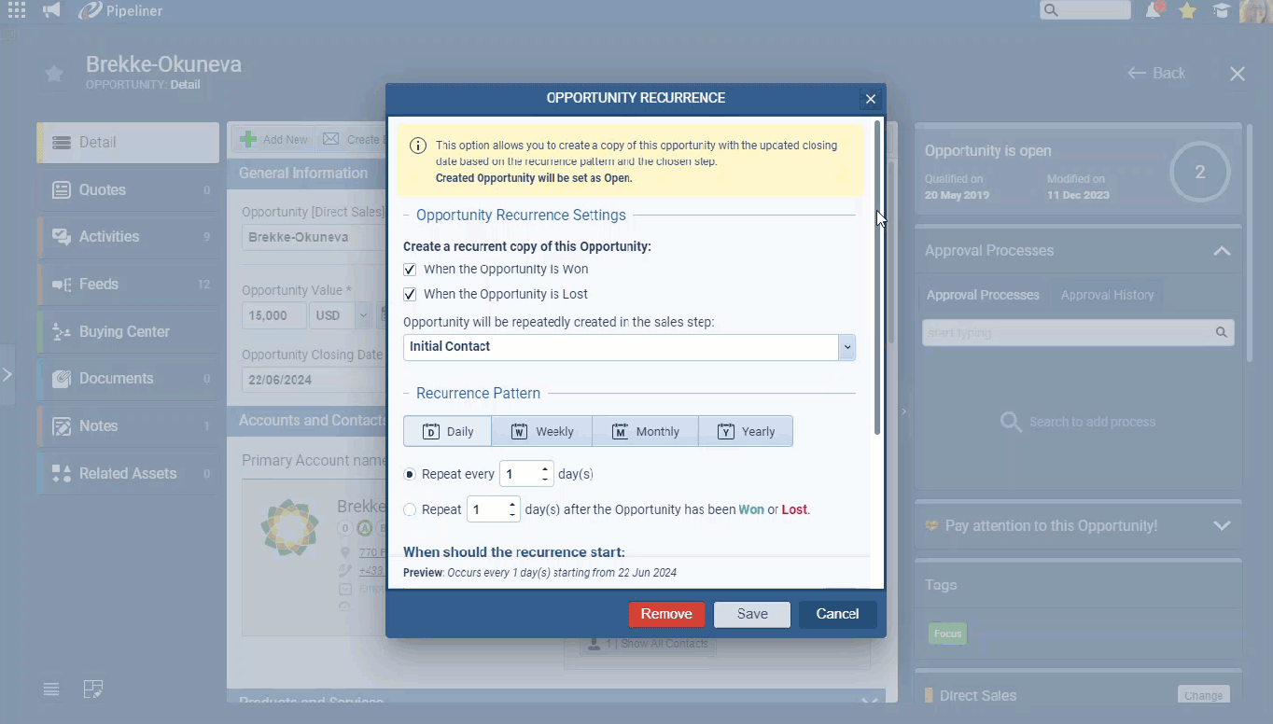Screen dimensions: 1273x724
Task: Click the favorites star in top bar
Action: point(1187,10)
